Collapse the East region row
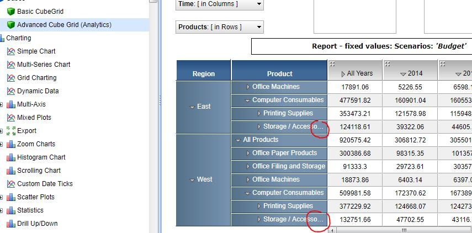The image size is (472, 233). click(x=192, y=108)
